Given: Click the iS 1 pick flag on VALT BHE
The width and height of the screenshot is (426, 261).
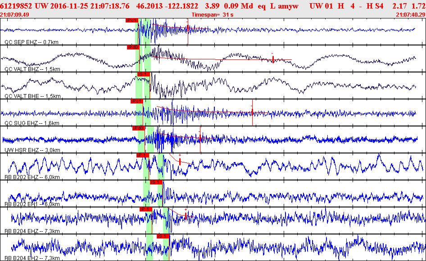Looking at the screenshot, I should click(143, 74).
